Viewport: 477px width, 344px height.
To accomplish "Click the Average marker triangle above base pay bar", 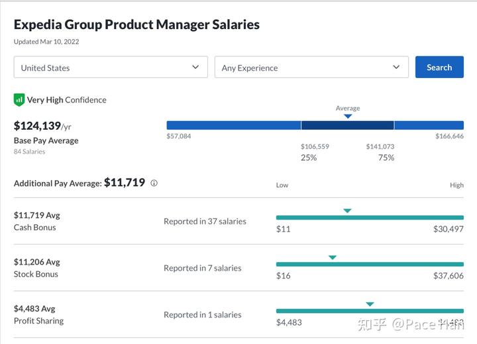I will 348,116.
